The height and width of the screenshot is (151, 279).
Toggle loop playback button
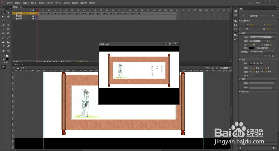57,62
